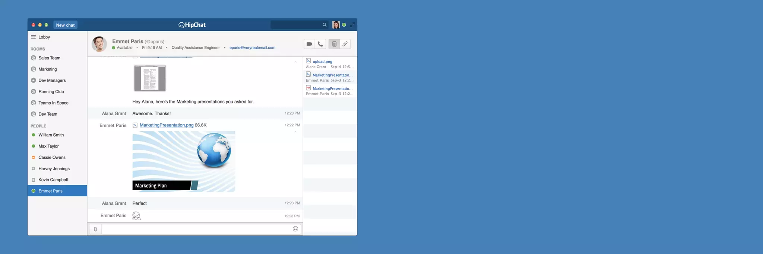Image resolution: width=763 pixels, height=254 pixels.
Task: Click the Lobby hamburger icon
Action: click(34, 37)
